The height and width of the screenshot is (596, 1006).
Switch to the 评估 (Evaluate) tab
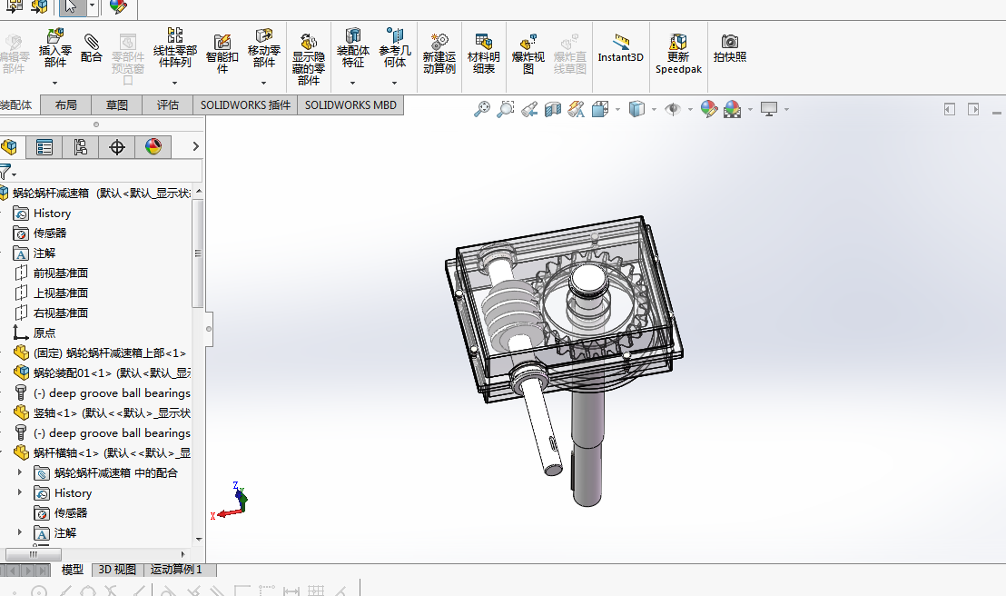[167, 104]
